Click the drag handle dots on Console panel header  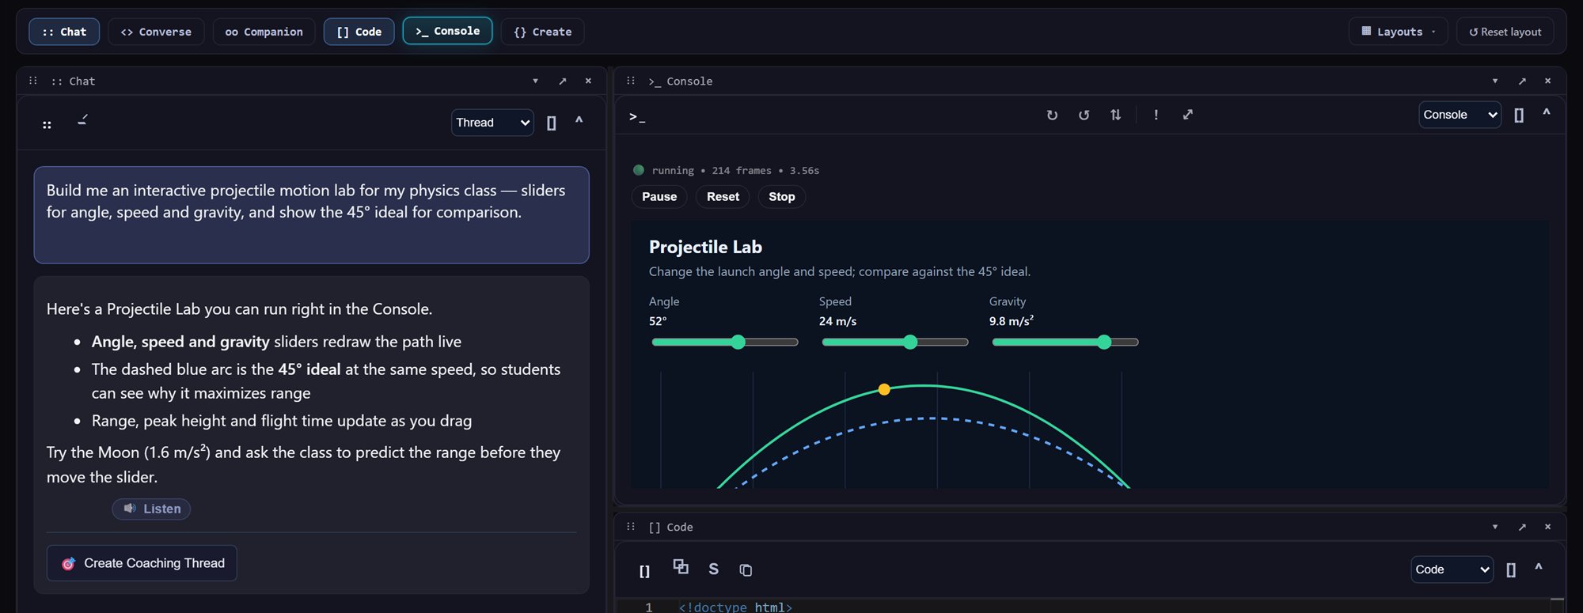pyautogui.click(x=631, y=81)
